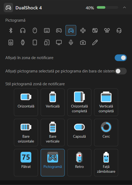Select the smartwatch icon

pyautogui.click(x=23, y=43)
